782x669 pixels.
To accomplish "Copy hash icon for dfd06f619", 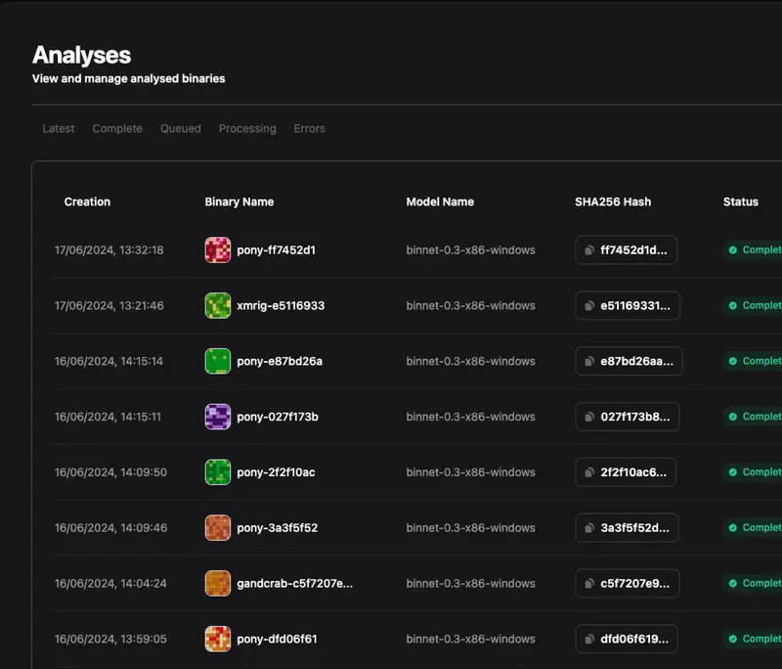I will [589, 639].
